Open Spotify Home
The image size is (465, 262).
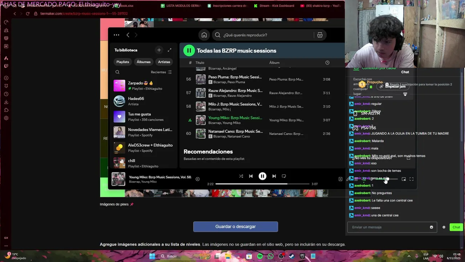(204, 35)
